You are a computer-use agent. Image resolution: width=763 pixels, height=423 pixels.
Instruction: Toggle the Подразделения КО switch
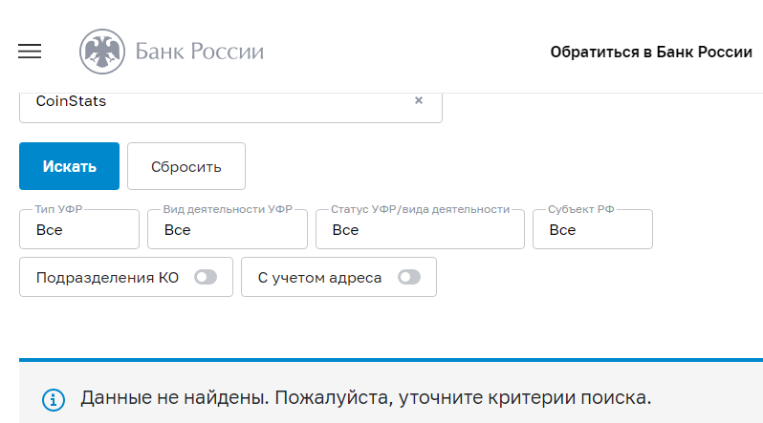point(206,278)
